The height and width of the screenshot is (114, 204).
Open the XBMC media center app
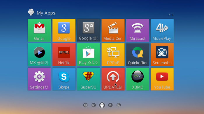138,79
